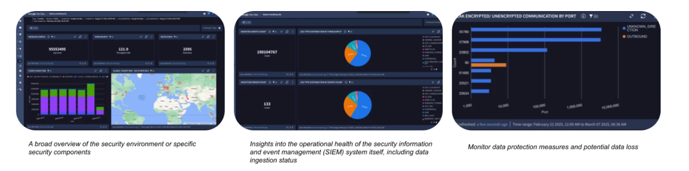Click the 'a few seconds ago' refreshed link

coord(492,124)
